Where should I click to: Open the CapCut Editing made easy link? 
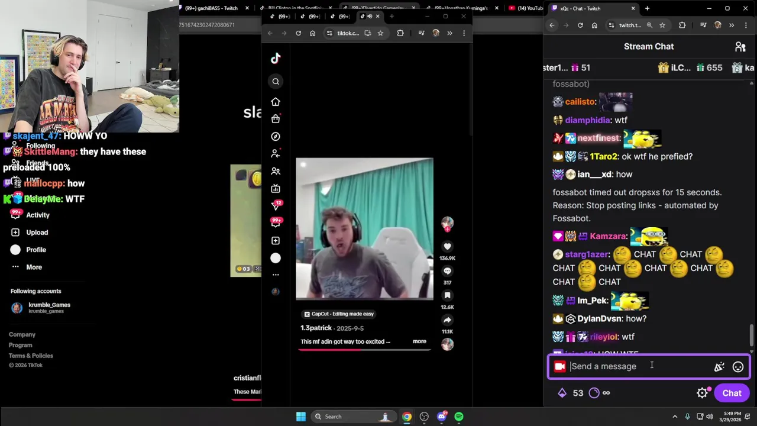click(338, 314)
